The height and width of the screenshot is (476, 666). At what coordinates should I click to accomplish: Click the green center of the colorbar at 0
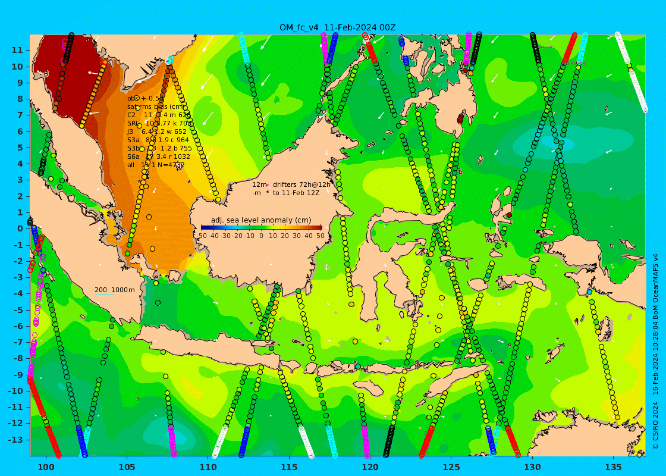pyautogui.click(x=262, y=227)
